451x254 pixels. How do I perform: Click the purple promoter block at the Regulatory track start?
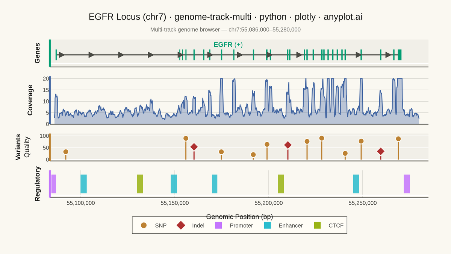pyautogui.click(x=54, y=184)
